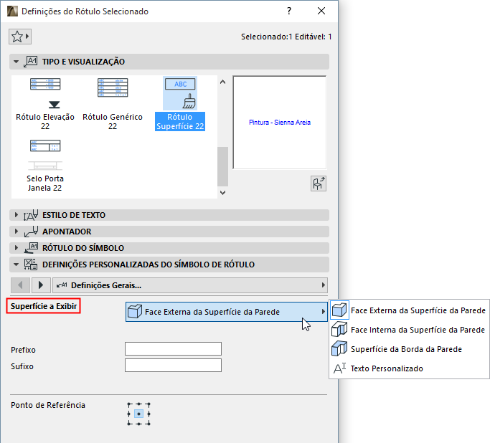Choose Face Interna da Superfície da Parede
The image size is (490, 443).
[409, 330]
